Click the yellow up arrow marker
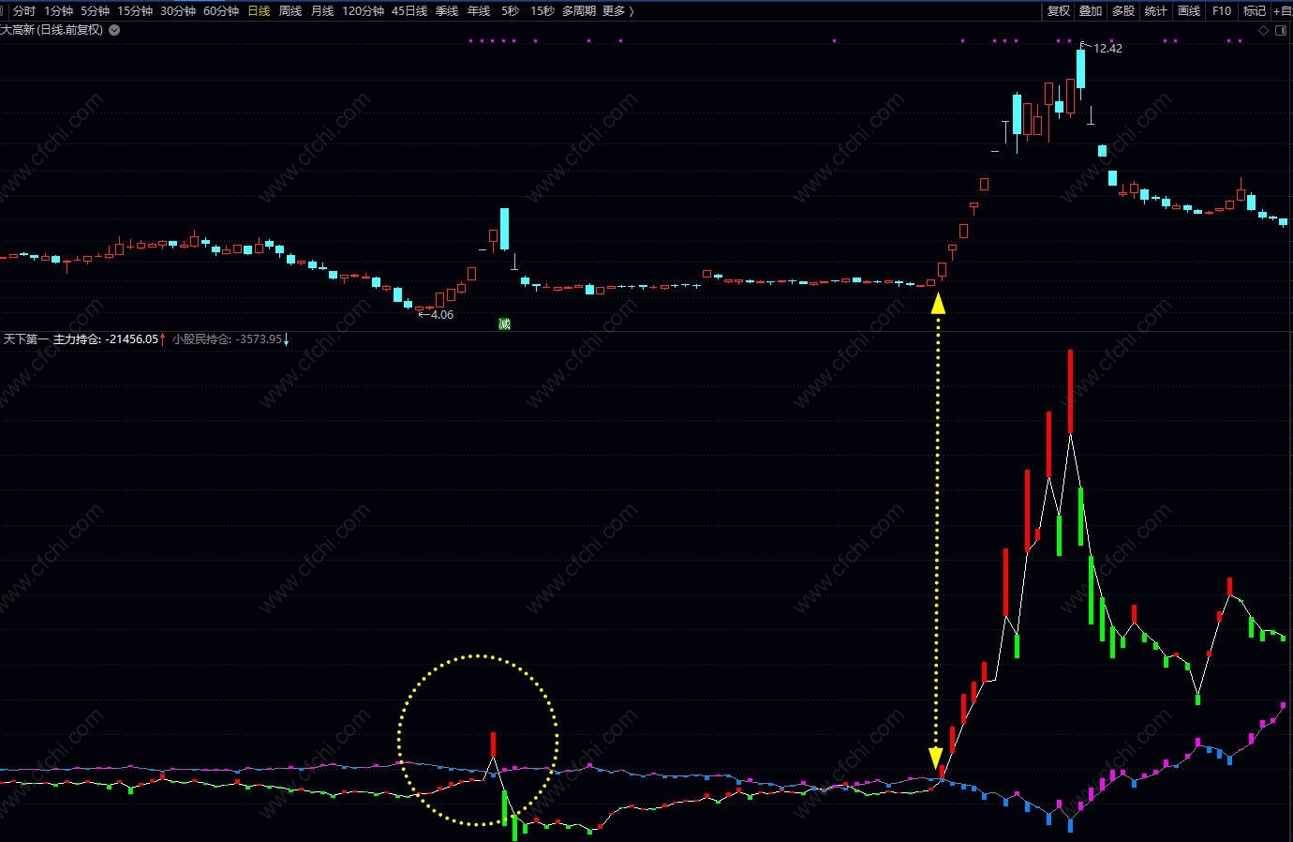The width and height of the screenshot is (1293, 842). pyautogui.click(x=937, y=303)
